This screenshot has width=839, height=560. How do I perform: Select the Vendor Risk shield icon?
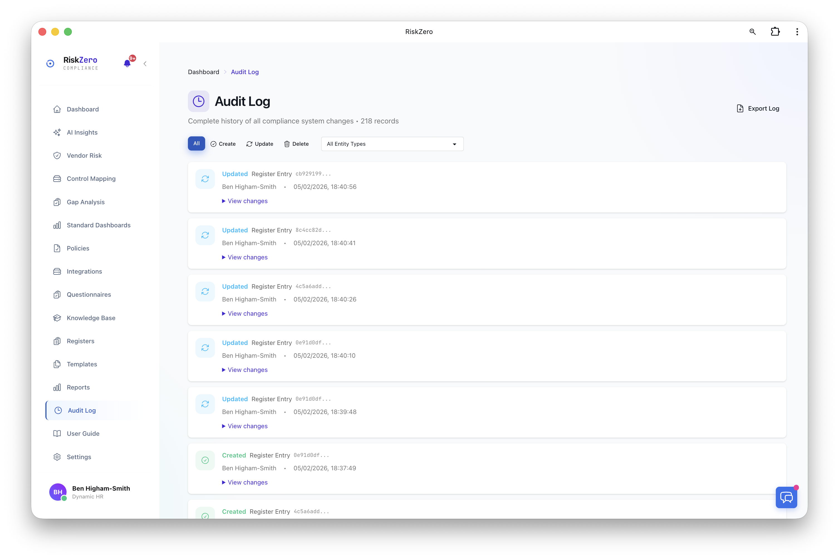[57, 155]
